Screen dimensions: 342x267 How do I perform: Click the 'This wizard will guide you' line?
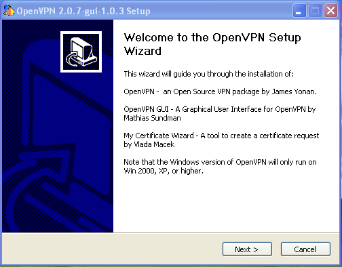[209, 74]
